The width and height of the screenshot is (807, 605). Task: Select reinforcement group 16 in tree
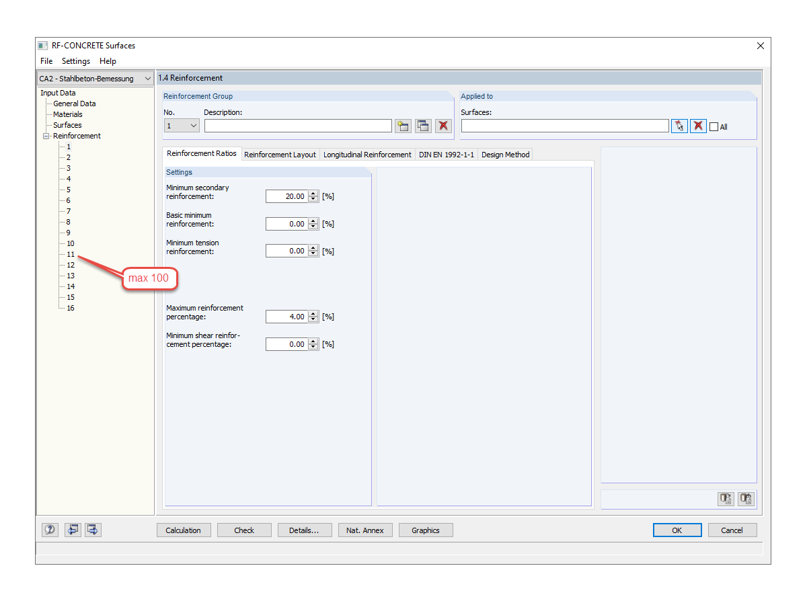point(71,308)
